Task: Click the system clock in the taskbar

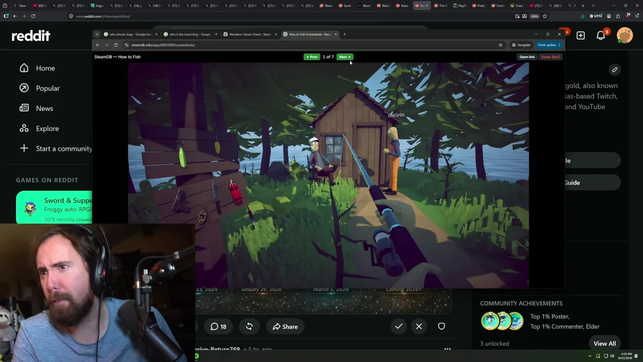Action: point(626,356)
